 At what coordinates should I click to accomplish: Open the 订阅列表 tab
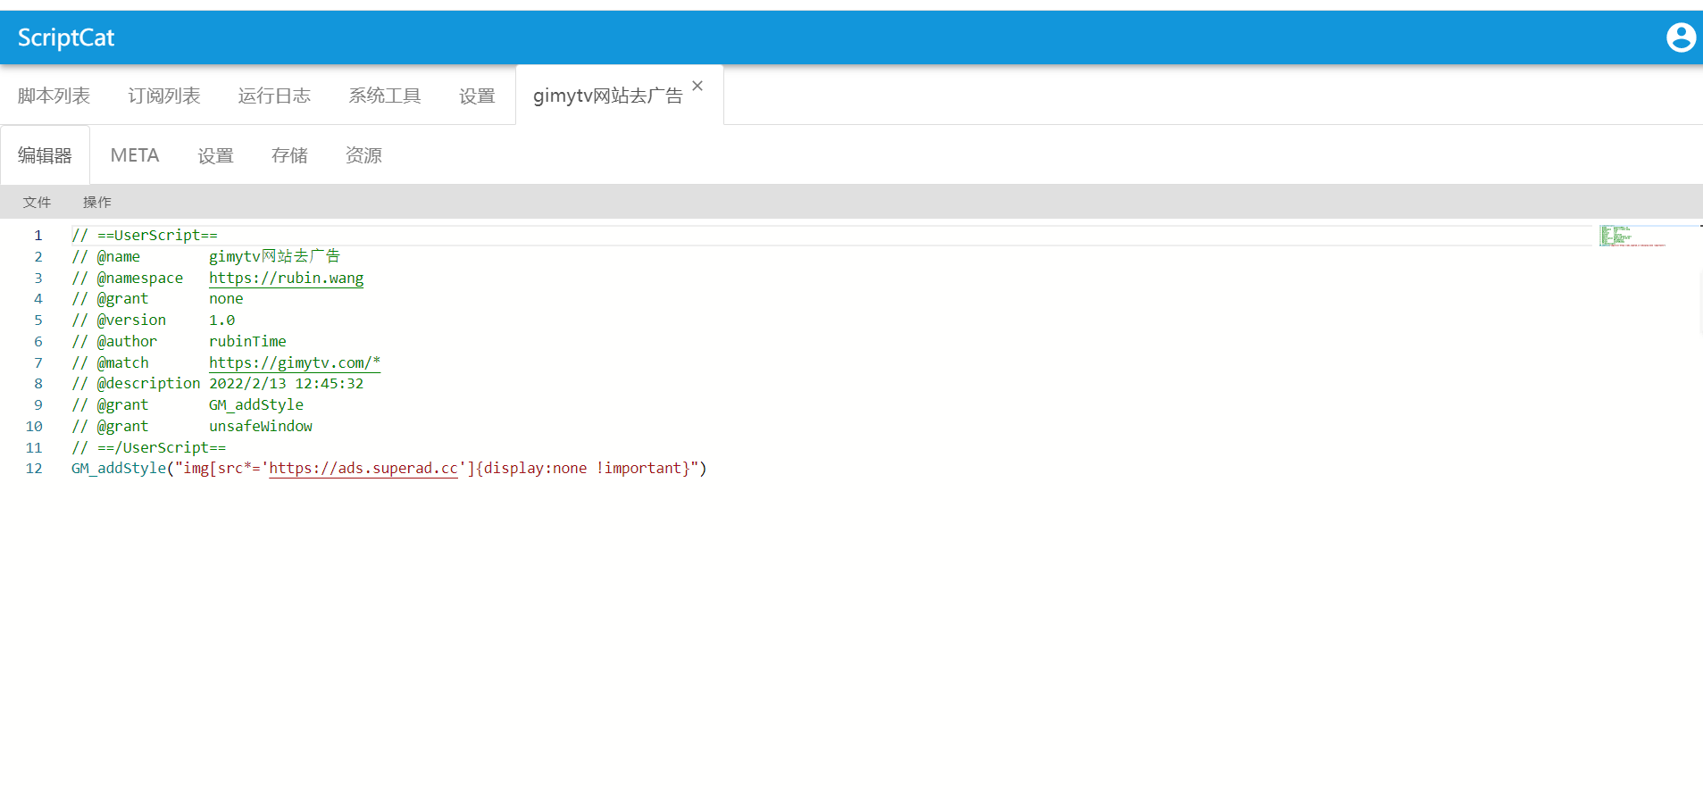164,96
